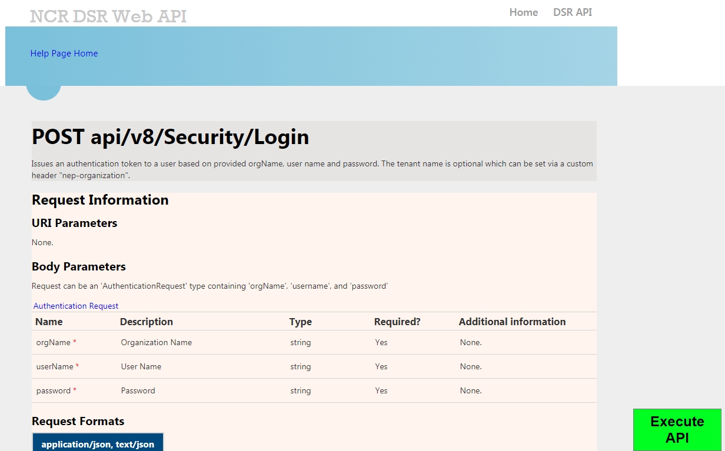Open the DSR API navigation item
725x451 pixels.
573,12
